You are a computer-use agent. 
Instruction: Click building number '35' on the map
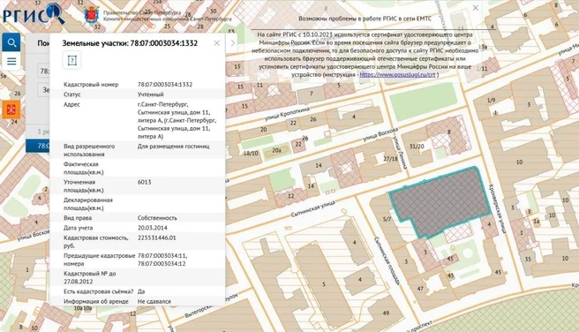tap(528, 259)
